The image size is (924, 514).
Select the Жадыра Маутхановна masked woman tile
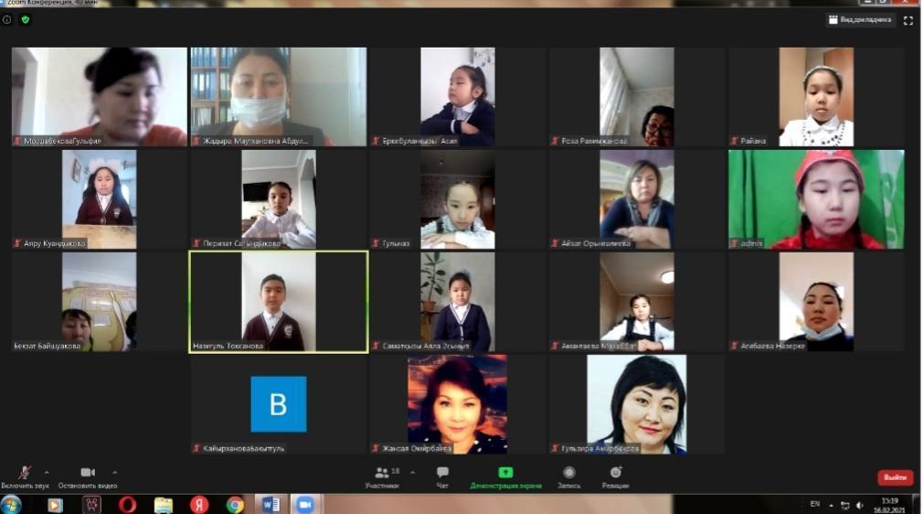(x=279, y=97)
